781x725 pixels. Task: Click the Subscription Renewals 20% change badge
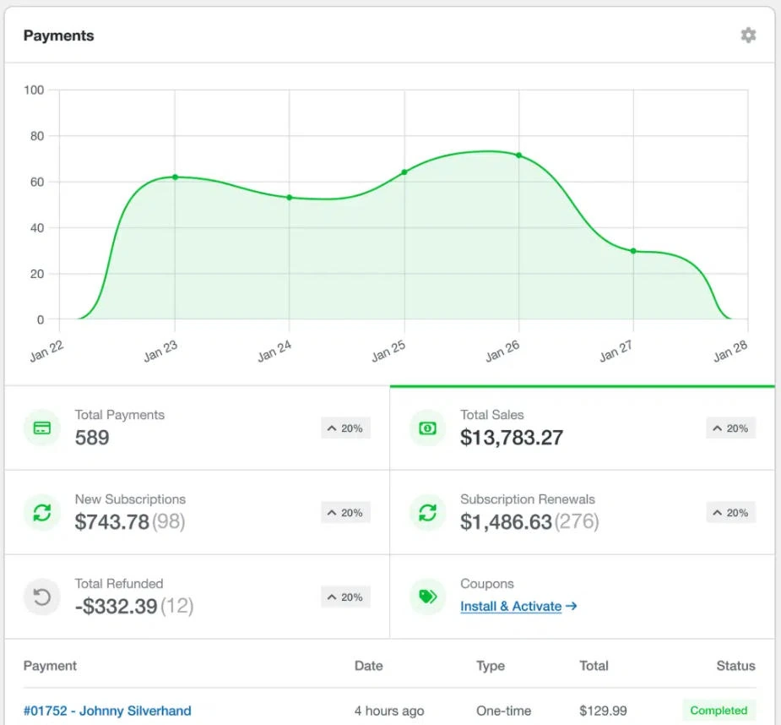point(730,512)
